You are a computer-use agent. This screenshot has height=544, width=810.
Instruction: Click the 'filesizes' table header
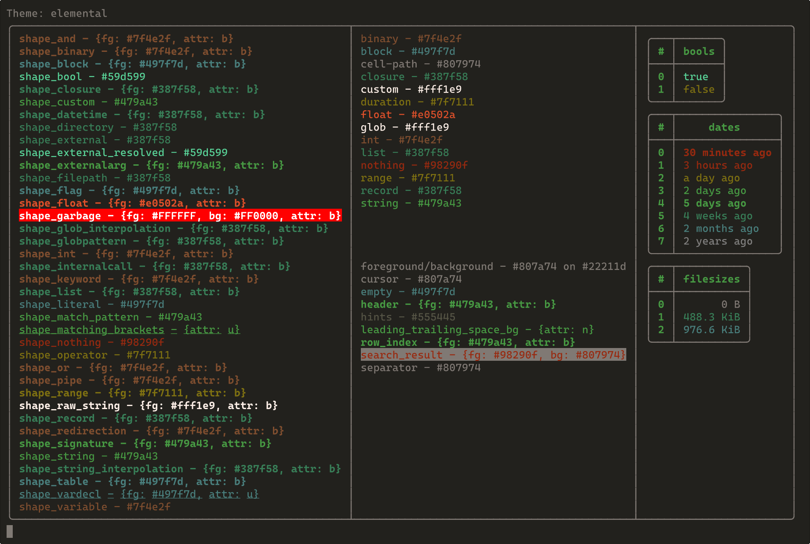712,279
